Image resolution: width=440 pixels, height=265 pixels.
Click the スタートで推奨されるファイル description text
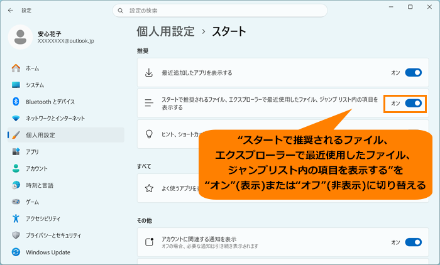(270, 103)
